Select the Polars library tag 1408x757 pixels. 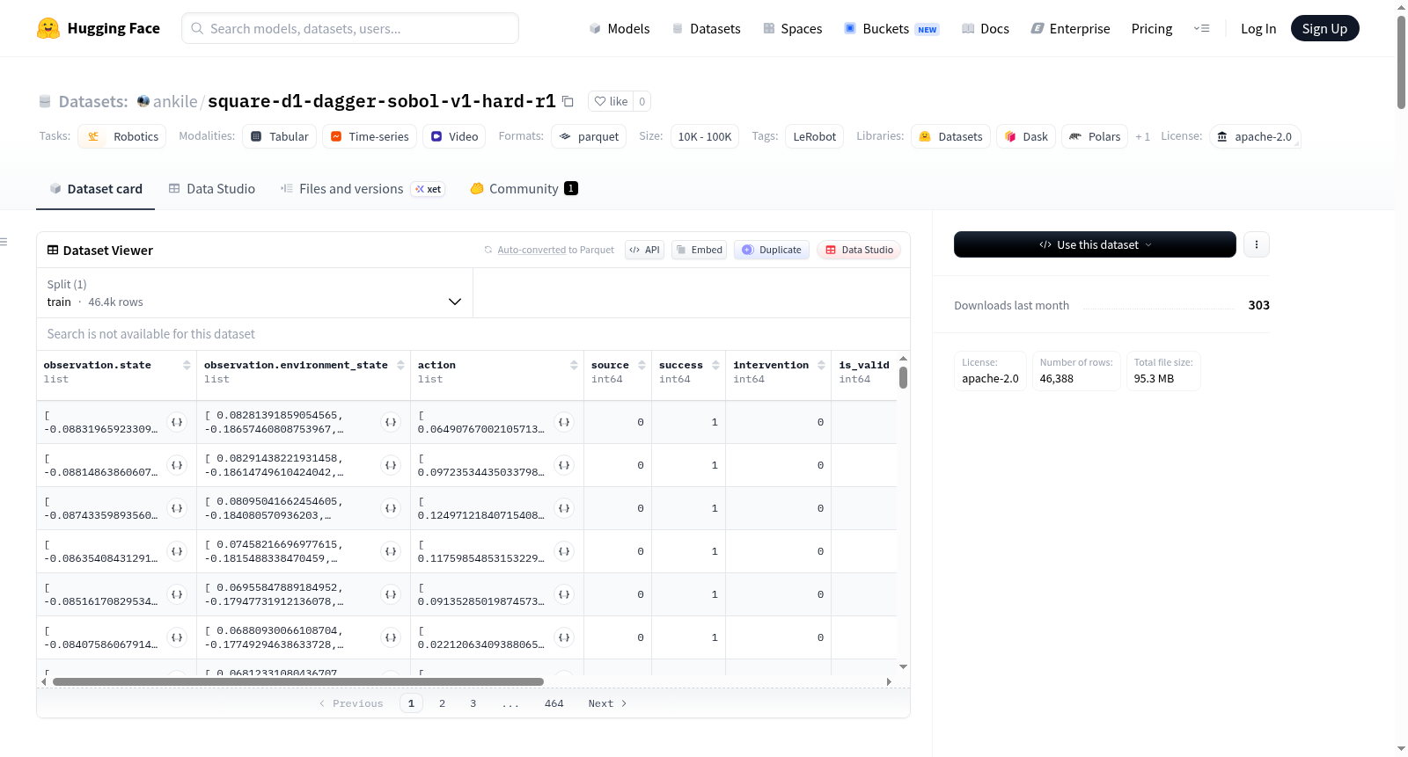pos(1095,136)
